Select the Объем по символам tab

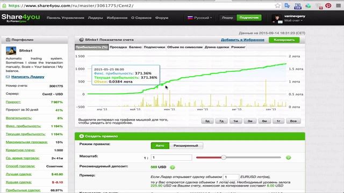pyautogui.click(x=185, y=47)
